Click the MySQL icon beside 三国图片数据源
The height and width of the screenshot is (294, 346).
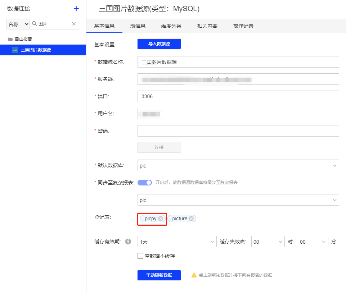tap(15, 50)
